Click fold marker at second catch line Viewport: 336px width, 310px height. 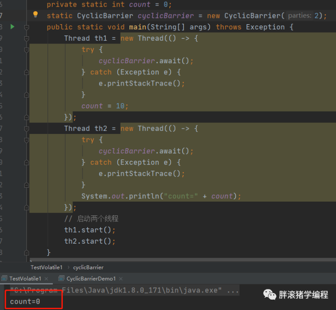26,163
